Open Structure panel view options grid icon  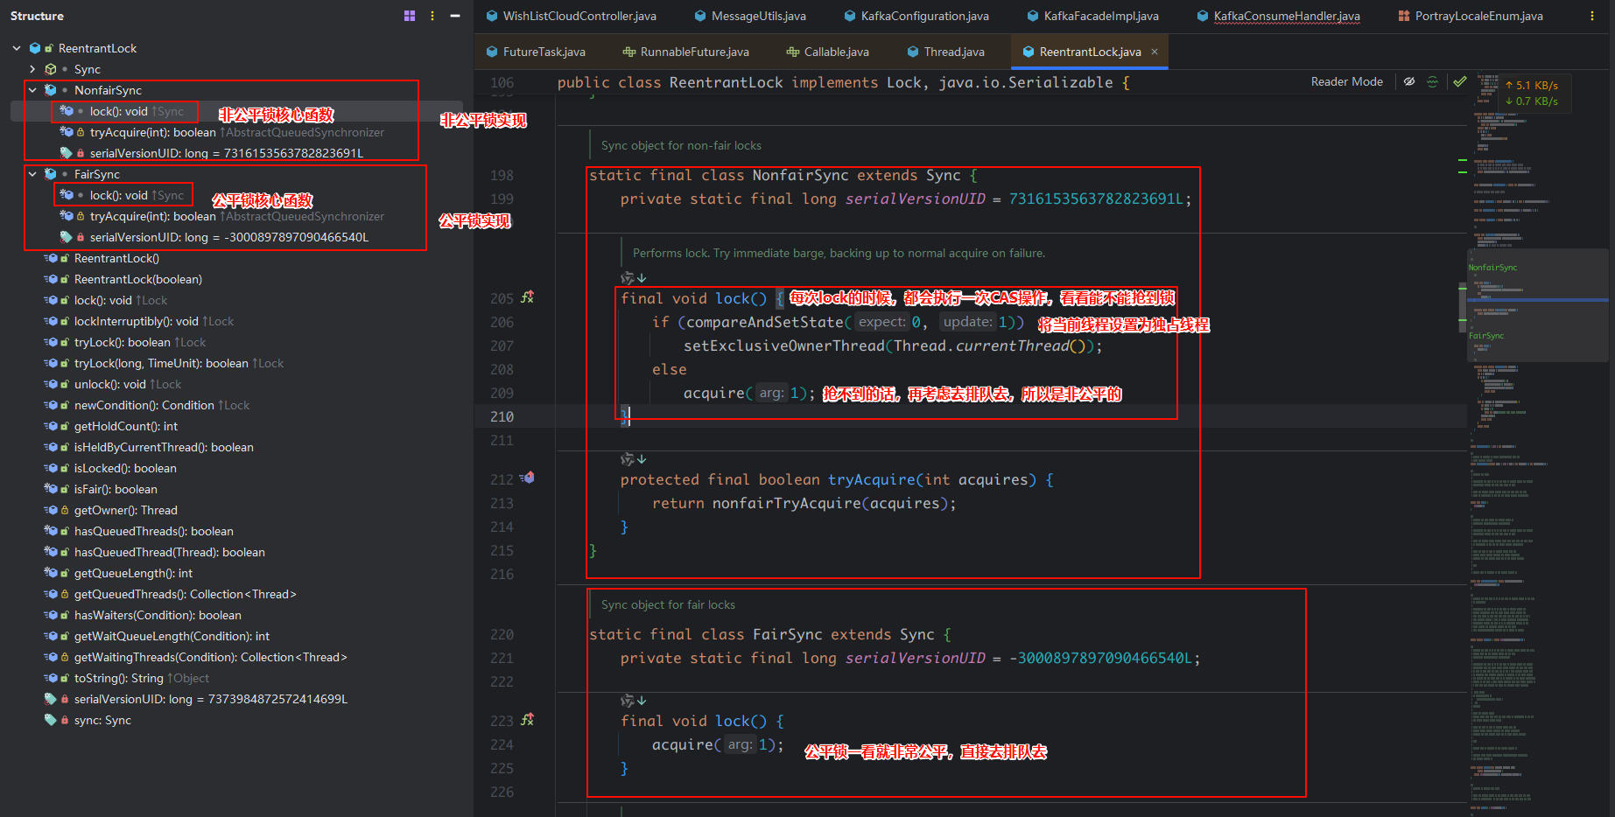tap(410, 16)
